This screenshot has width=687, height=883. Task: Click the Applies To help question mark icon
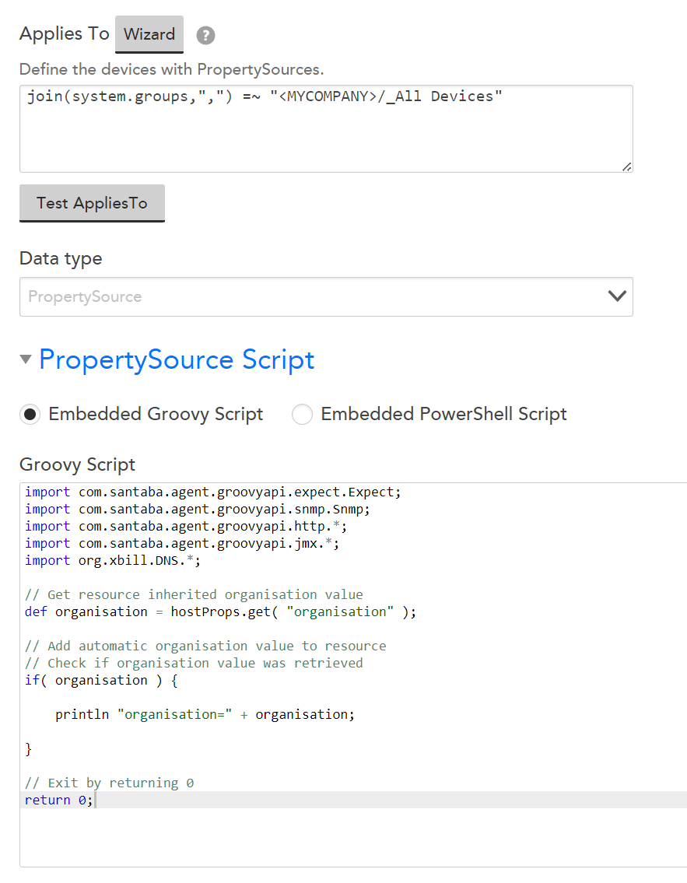[205, 35]
